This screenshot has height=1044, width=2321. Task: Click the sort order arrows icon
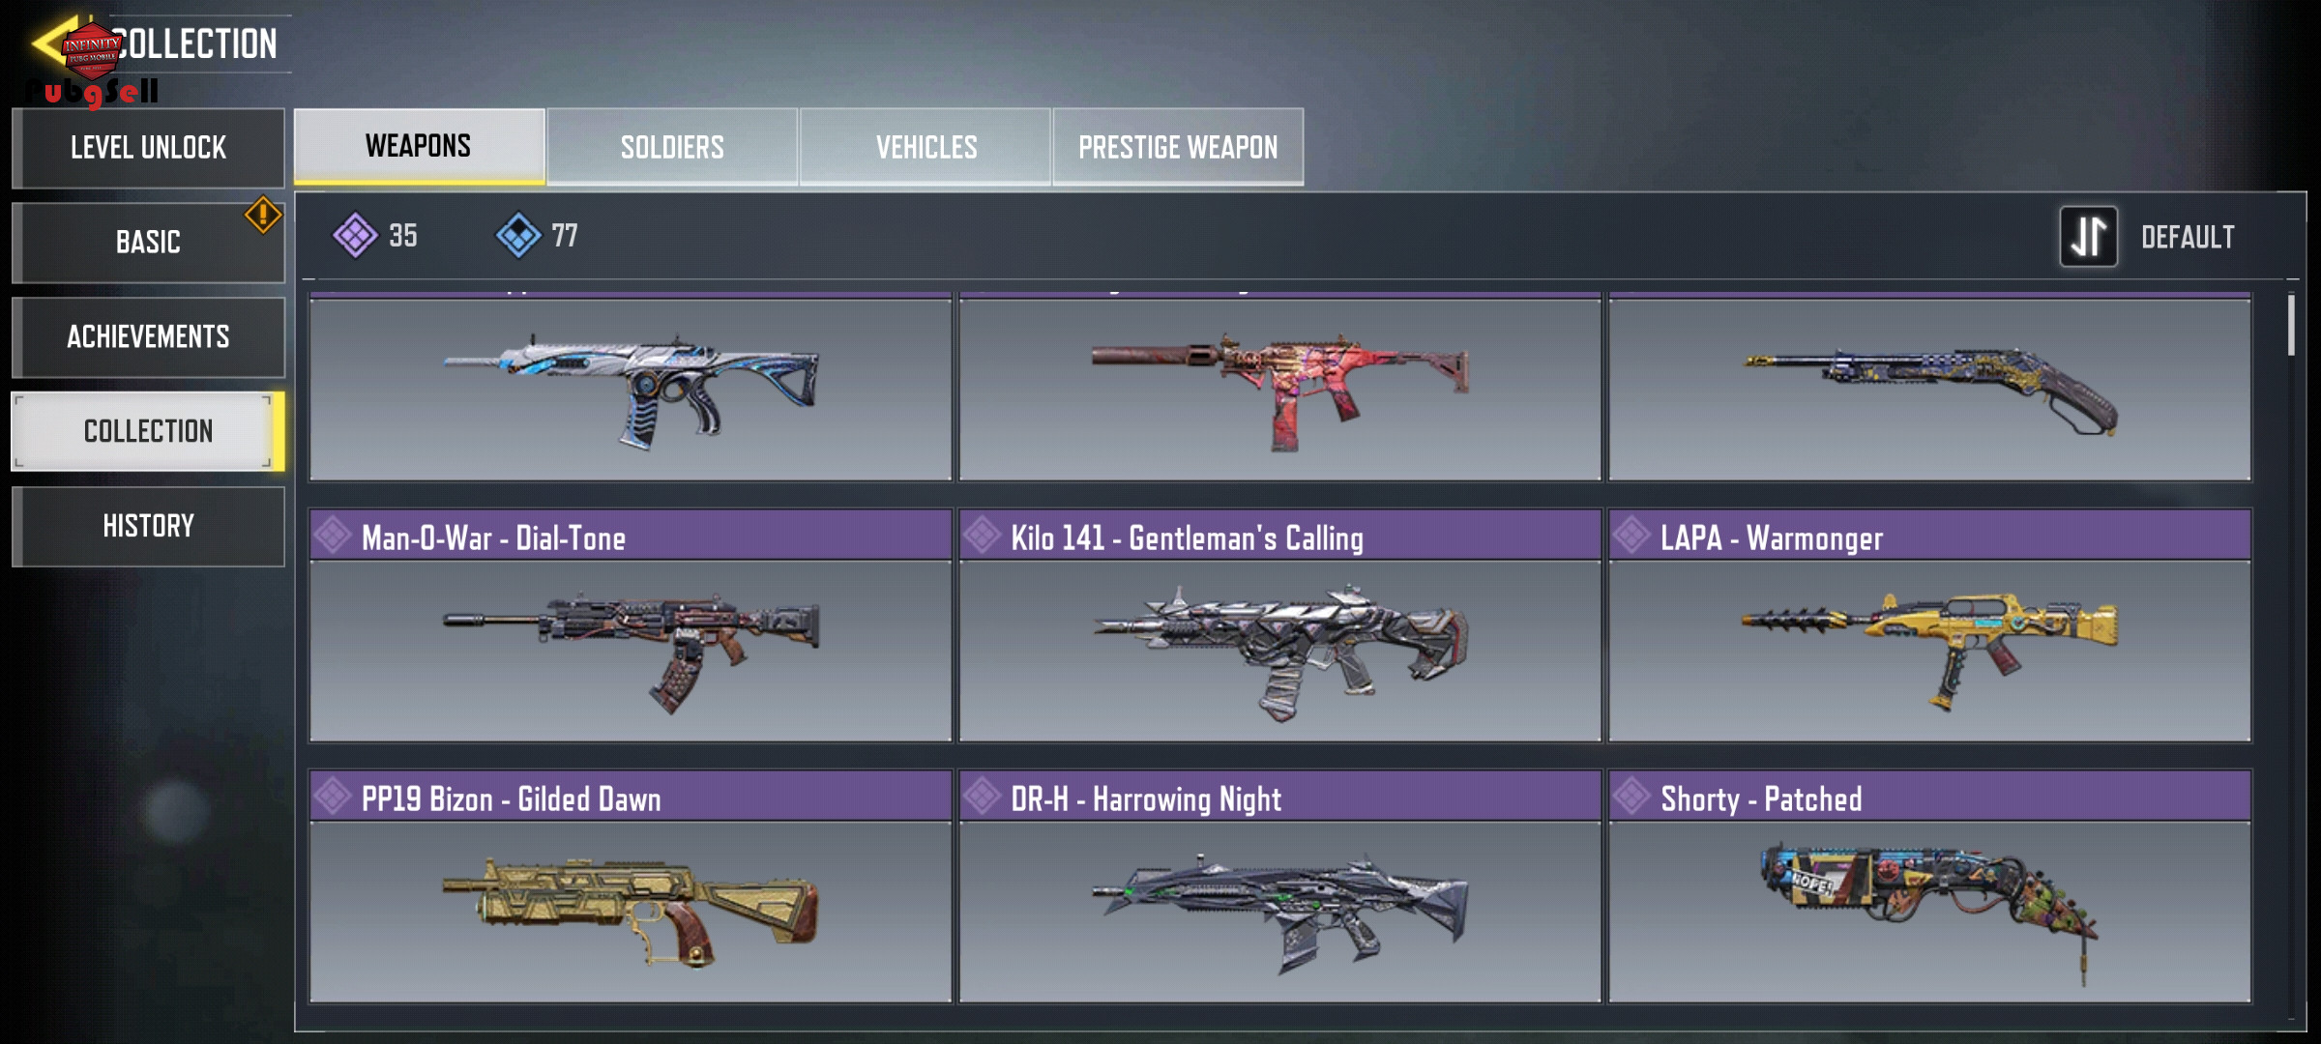pyautogui.click(x=2088, y=237)
